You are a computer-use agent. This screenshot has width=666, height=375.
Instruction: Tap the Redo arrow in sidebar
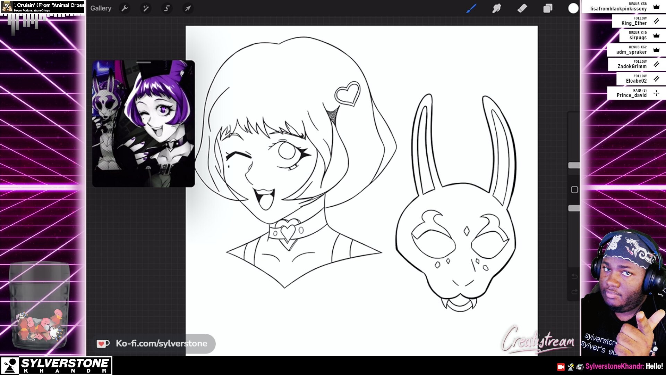click(574, 292)
